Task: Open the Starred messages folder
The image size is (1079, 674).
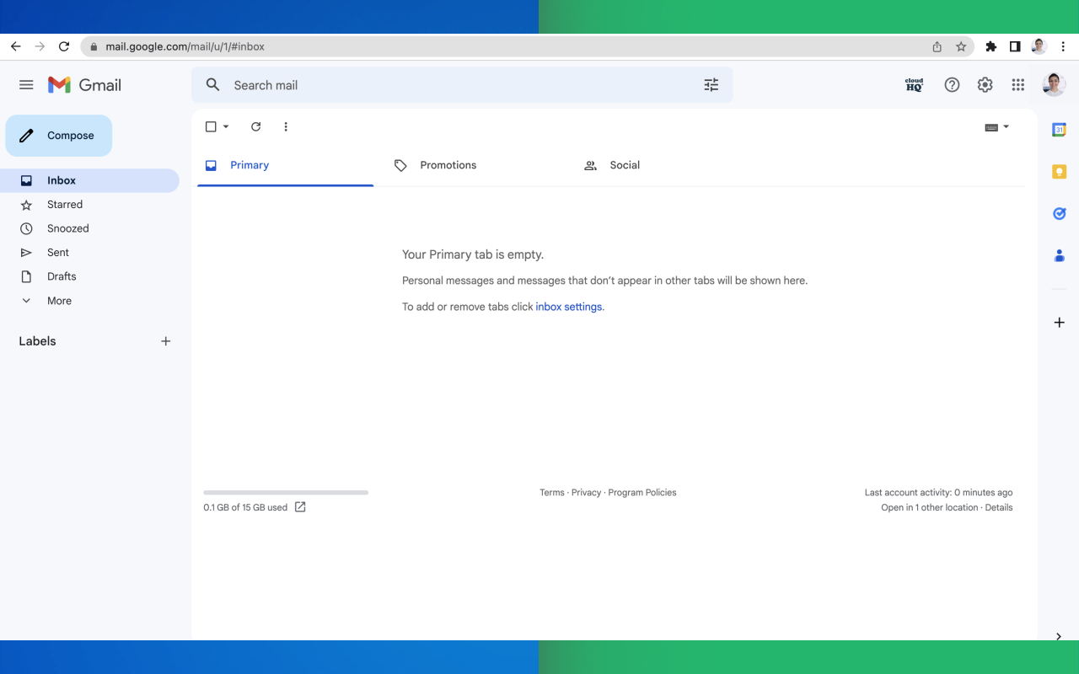Action: point(65,204)
